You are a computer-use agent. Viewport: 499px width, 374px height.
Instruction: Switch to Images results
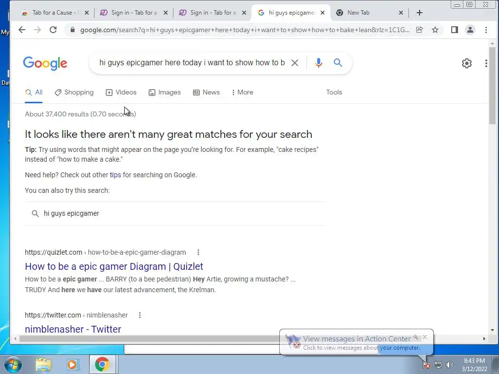point(165,93)
